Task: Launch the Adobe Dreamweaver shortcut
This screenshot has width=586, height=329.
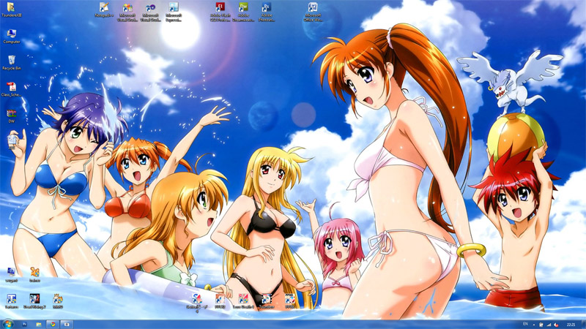Action: point(243,12)
